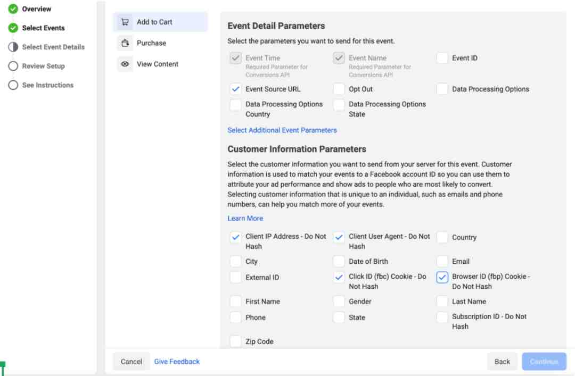Uncheck Client User Agent - Do Not Hash
This screenshot has width=575, height=376.
click(339, 237)
